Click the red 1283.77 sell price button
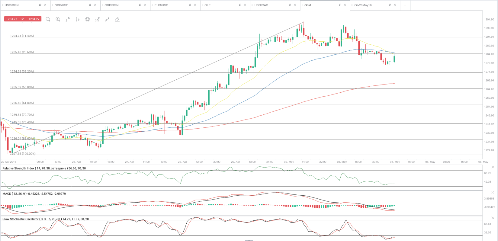 point(12,19)
